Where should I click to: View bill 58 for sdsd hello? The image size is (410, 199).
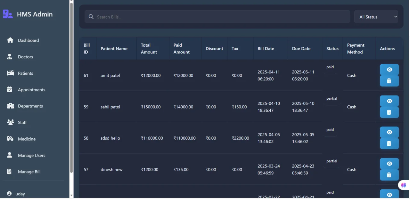coord(389,132)
